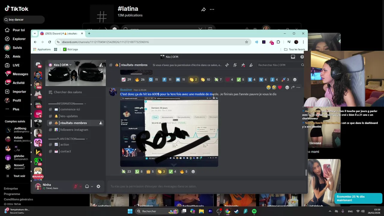Open TikTok Pour toi feed

pyautogui.click(x=15, y=30)
